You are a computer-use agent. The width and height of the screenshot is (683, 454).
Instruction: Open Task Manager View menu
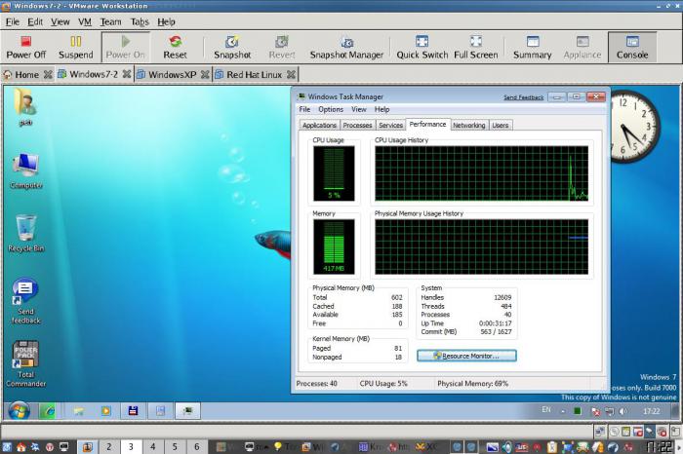[358, 109]
